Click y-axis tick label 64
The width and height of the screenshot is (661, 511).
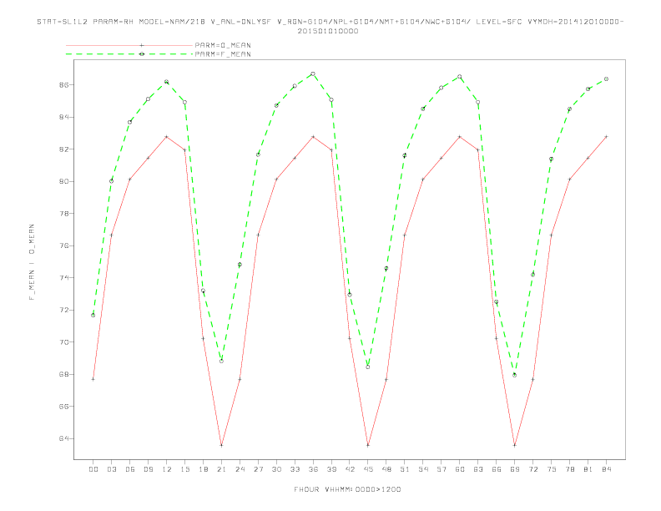64,438
